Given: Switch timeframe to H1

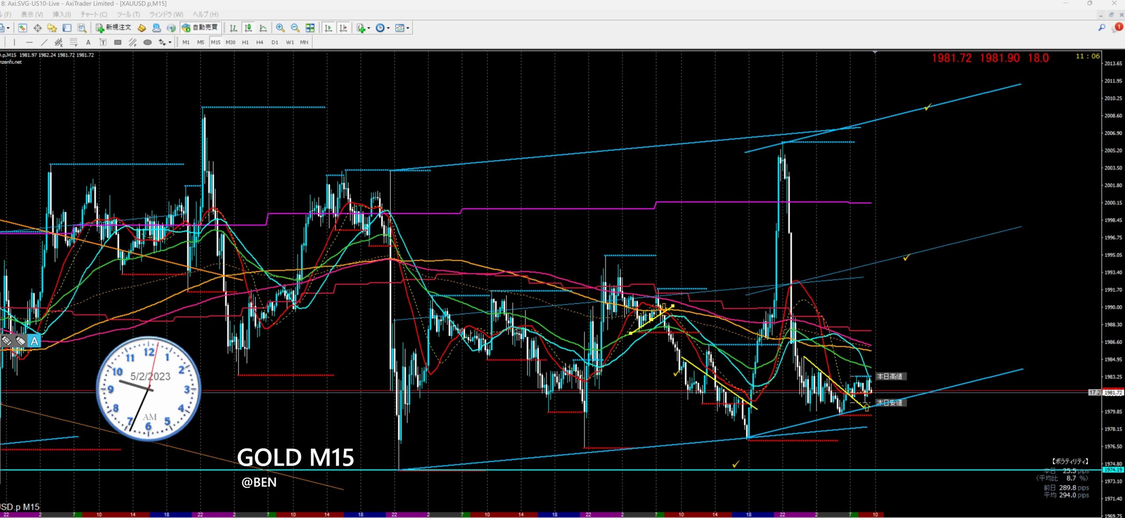Looking at the screenshot, I should 245,43.
